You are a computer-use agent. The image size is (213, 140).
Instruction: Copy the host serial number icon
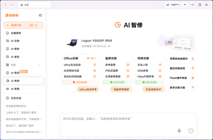tap(109, 46)
